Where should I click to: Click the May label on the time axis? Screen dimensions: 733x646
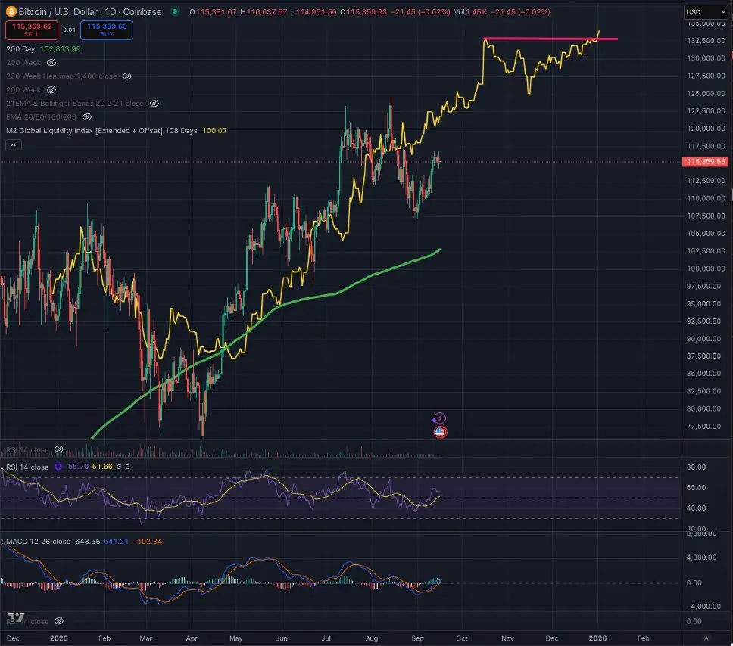(236, 638)
